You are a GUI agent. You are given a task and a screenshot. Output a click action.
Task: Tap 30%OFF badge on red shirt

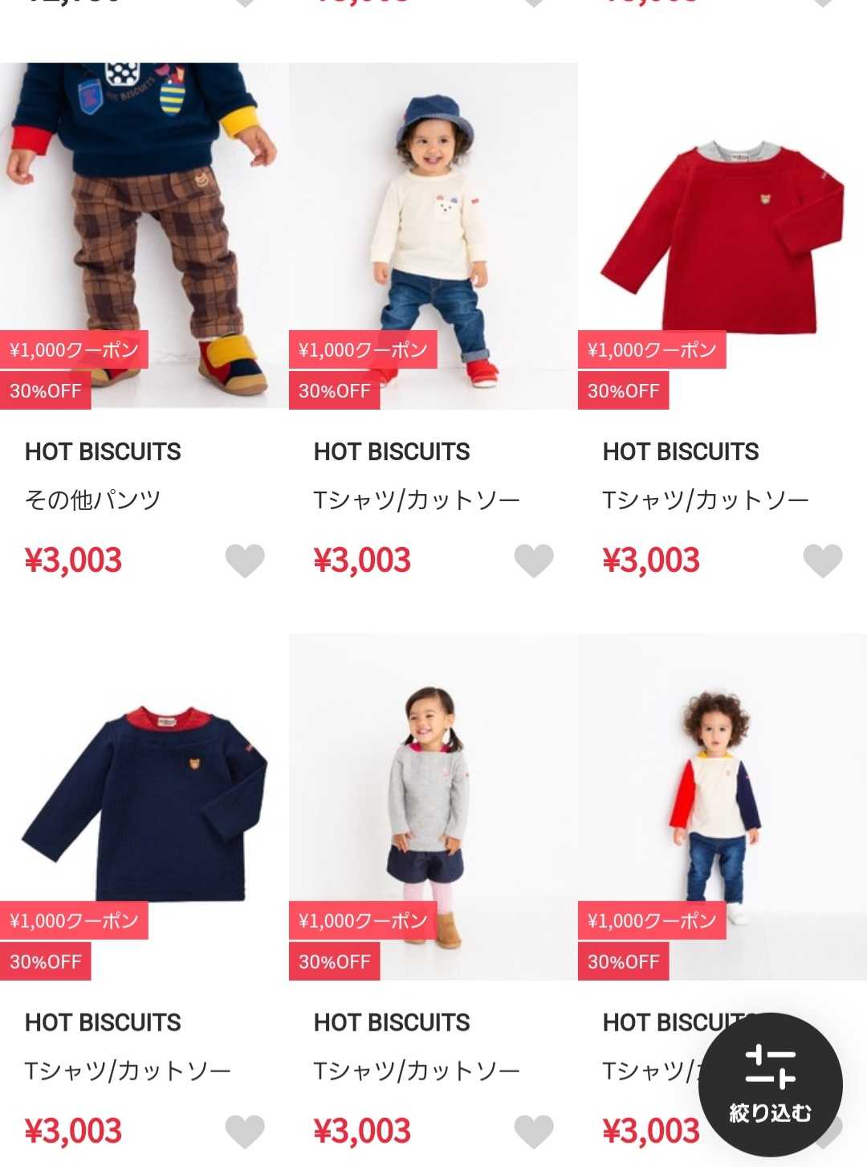(x=623, y=391)
